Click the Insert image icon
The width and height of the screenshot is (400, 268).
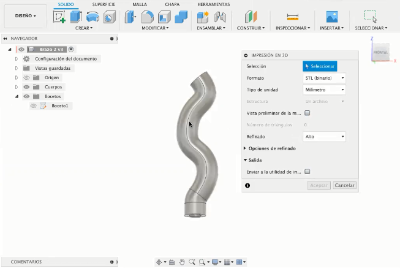point(332,17)
